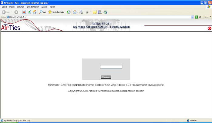The image size is (212, 123).
Task: Click the Tamam login button
Action: coord(106,77)
